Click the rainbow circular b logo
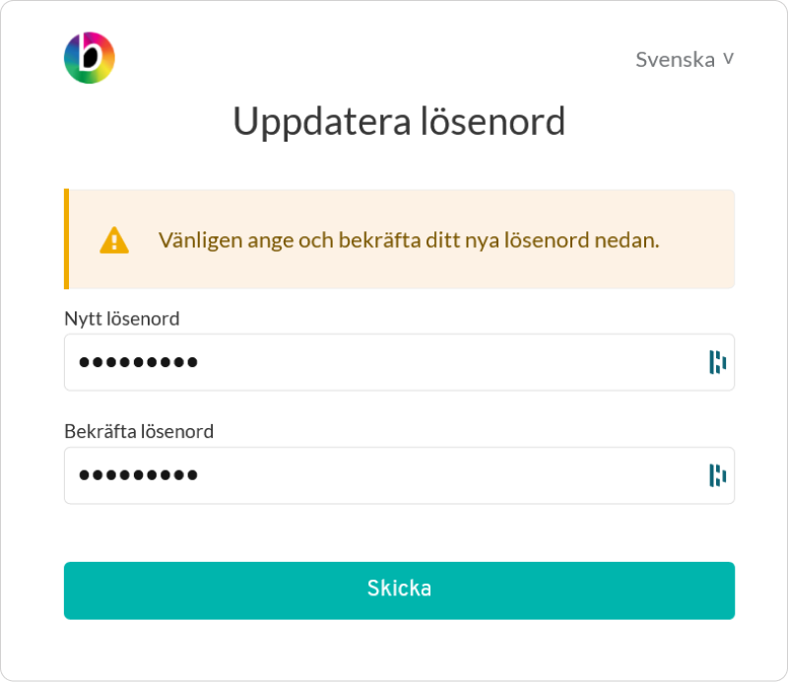The image size is (788, 682). coord(90,58)
